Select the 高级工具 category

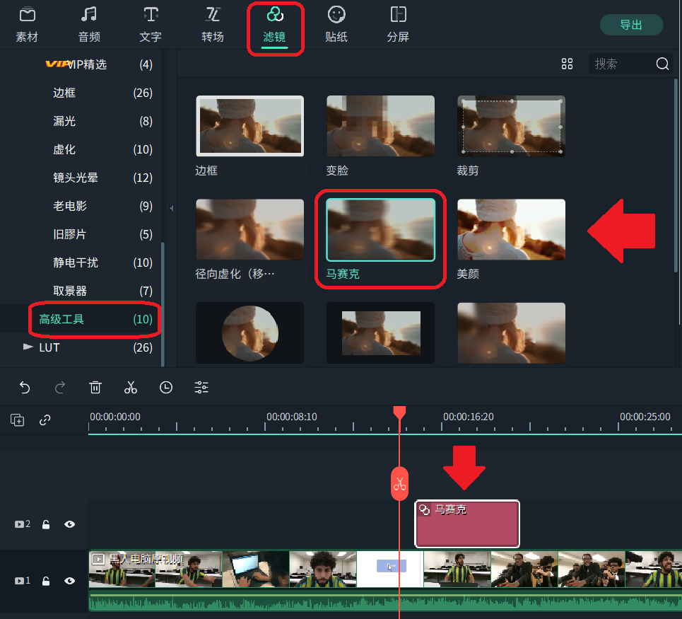(61, 319)
